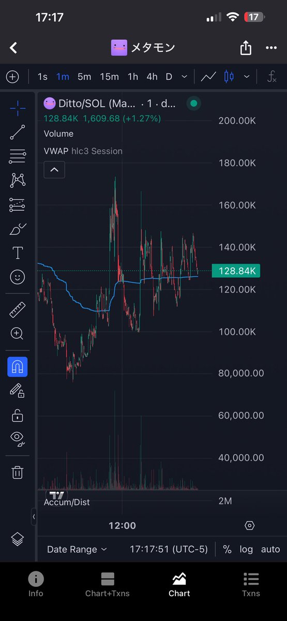Image resolution: width=287 pixels, height=621 pixels.
Task: Select the ruler measure tool
Action: [x=18, y=309]
